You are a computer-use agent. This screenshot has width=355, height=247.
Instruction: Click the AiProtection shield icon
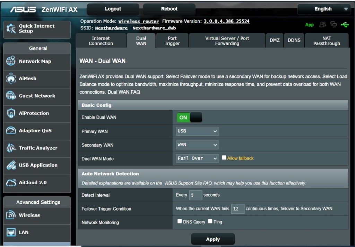[11, 113]
